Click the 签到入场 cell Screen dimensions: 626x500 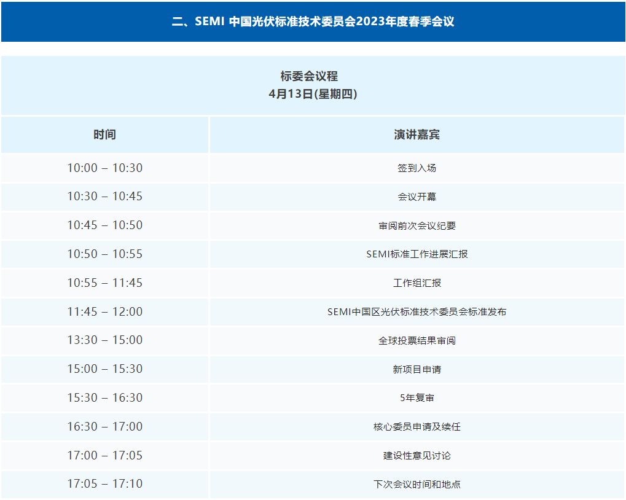pos(417,168)
